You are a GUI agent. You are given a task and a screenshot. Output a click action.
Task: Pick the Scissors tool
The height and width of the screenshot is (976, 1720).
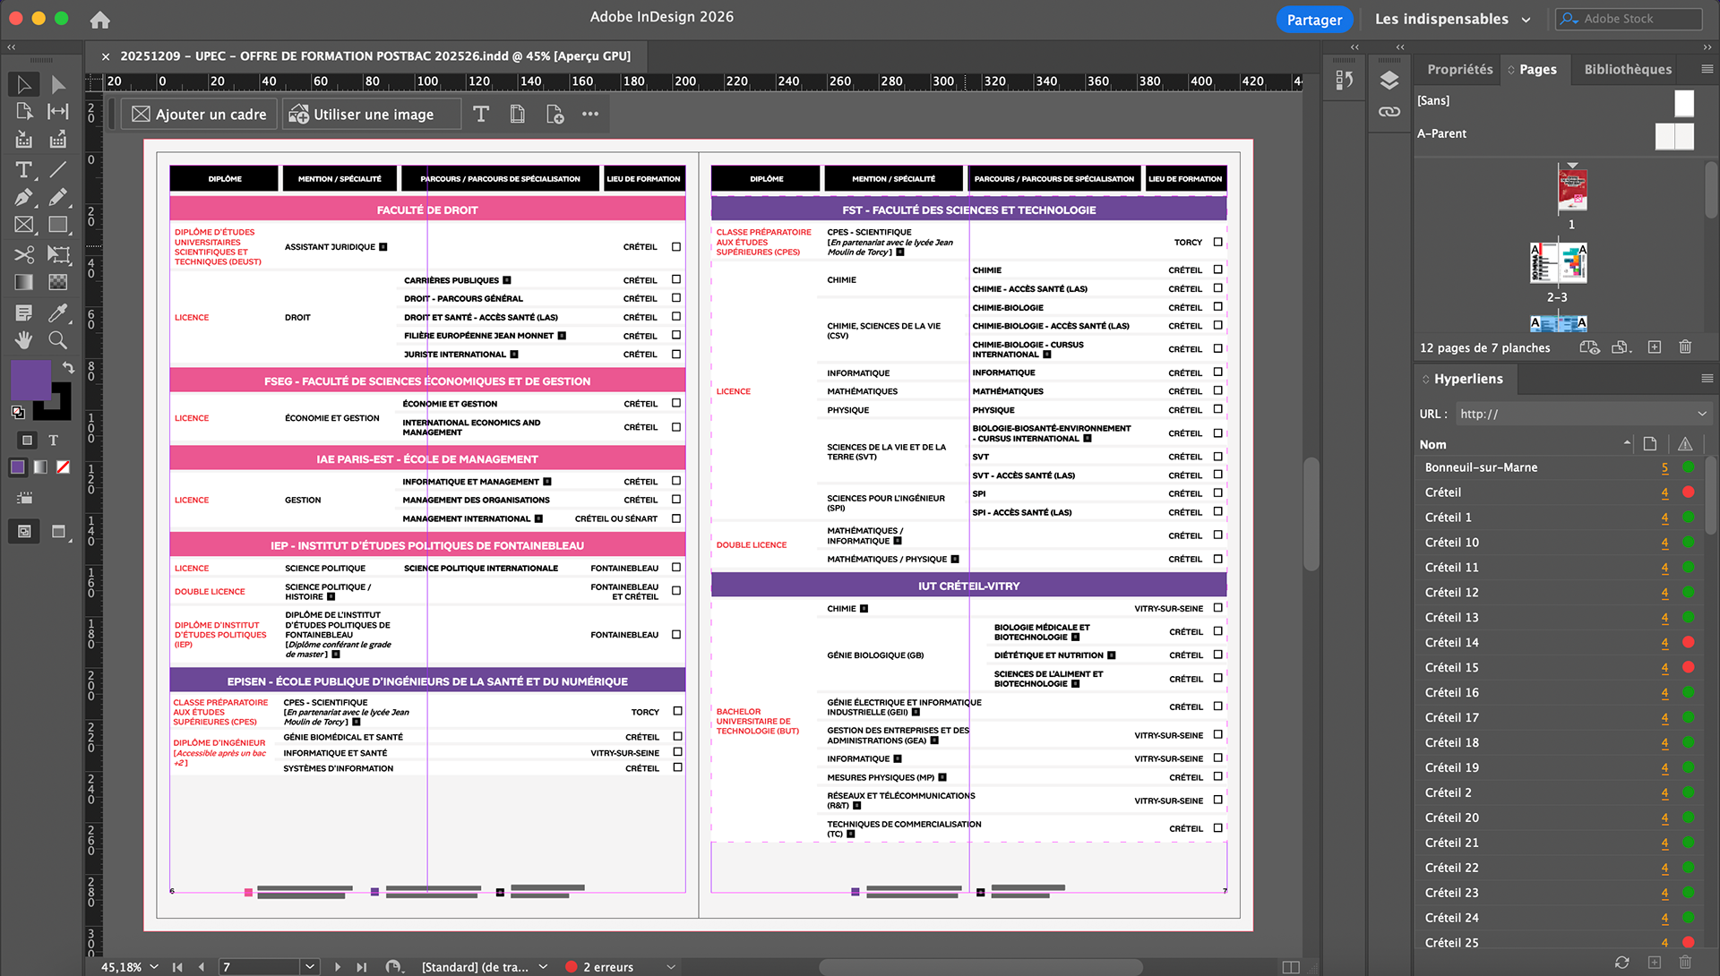pos(24,254)
